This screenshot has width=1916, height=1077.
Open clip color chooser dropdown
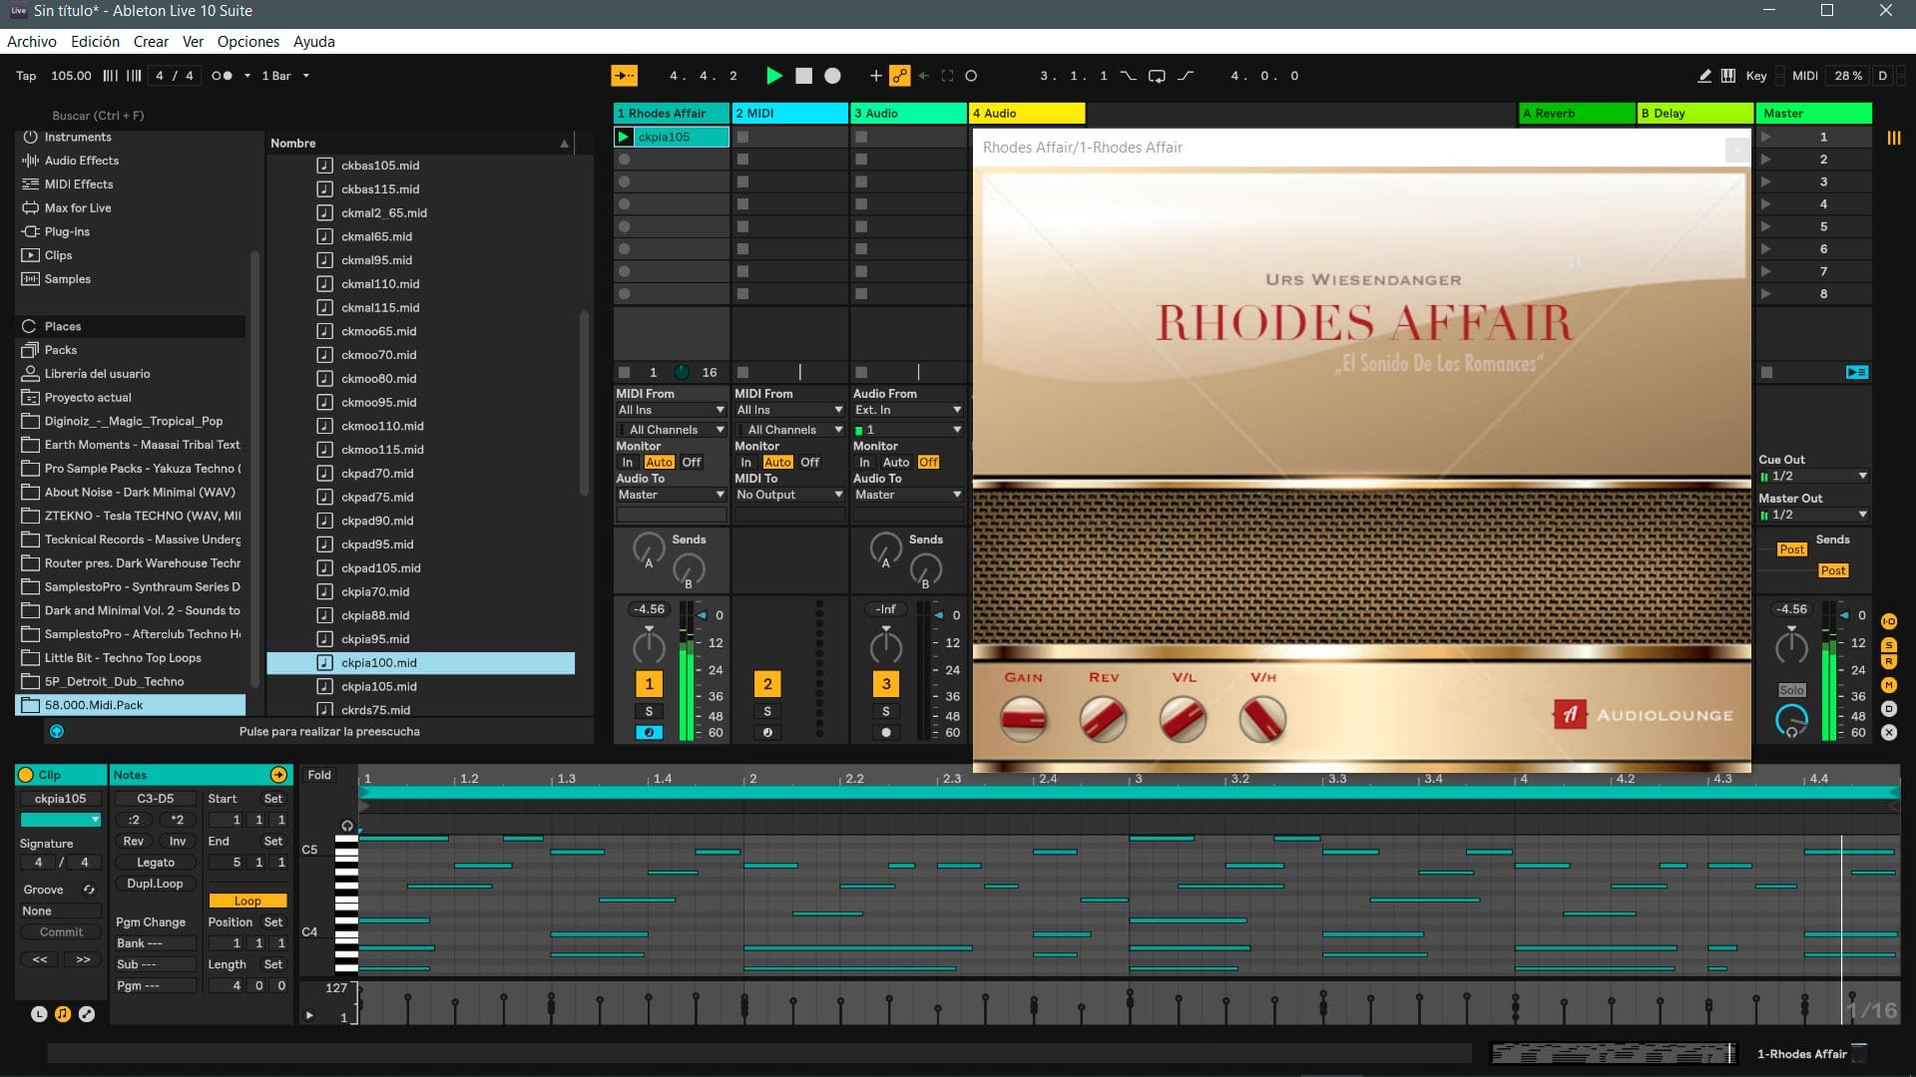(61, 820)
